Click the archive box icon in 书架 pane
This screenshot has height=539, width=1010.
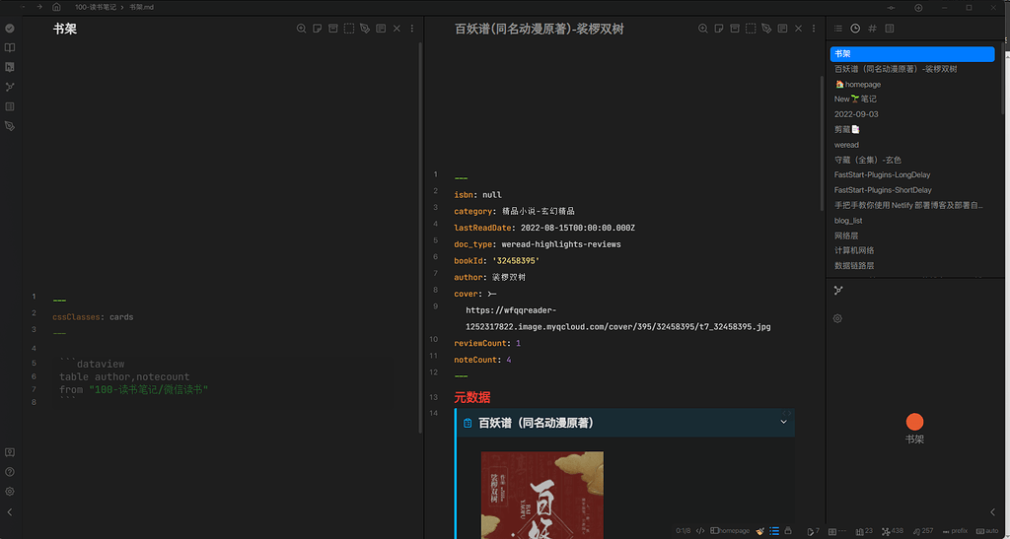tap(333, 29)
